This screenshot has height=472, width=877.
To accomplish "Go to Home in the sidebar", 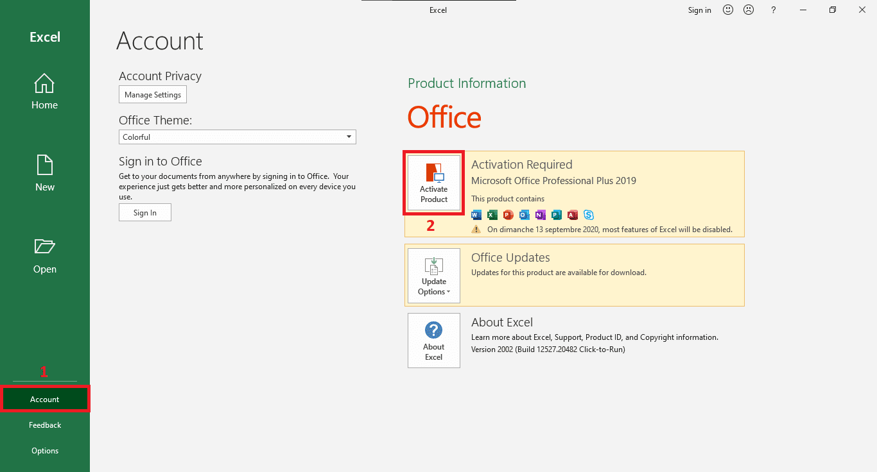I will [45, 92].
